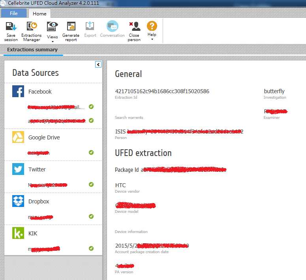Click the Extraction Id value 4217105162c94b...
306x280 pixels.
point(162,91)
